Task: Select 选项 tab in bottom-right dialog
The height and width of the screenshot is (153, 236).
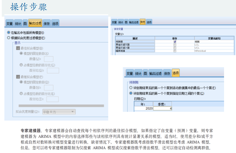Action: (x=176, y=73)
